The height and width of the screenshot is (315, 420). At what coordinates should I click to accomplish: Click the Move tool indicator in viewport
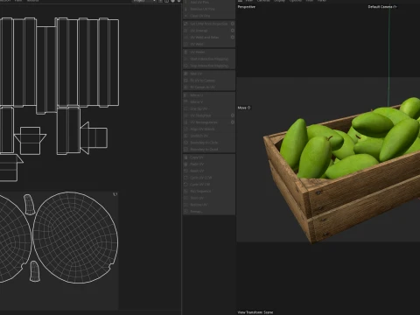244,108
